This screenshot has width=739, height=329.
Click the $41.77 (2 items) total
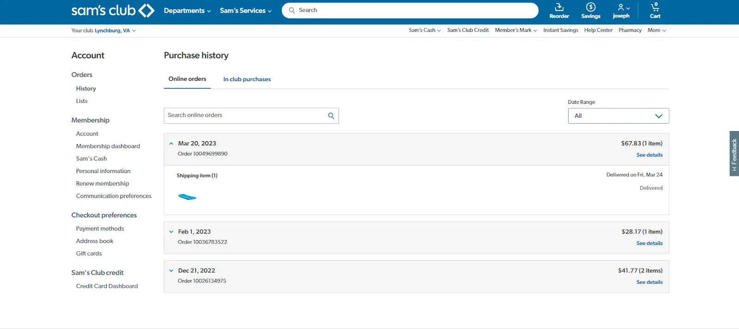click(640, 271)
